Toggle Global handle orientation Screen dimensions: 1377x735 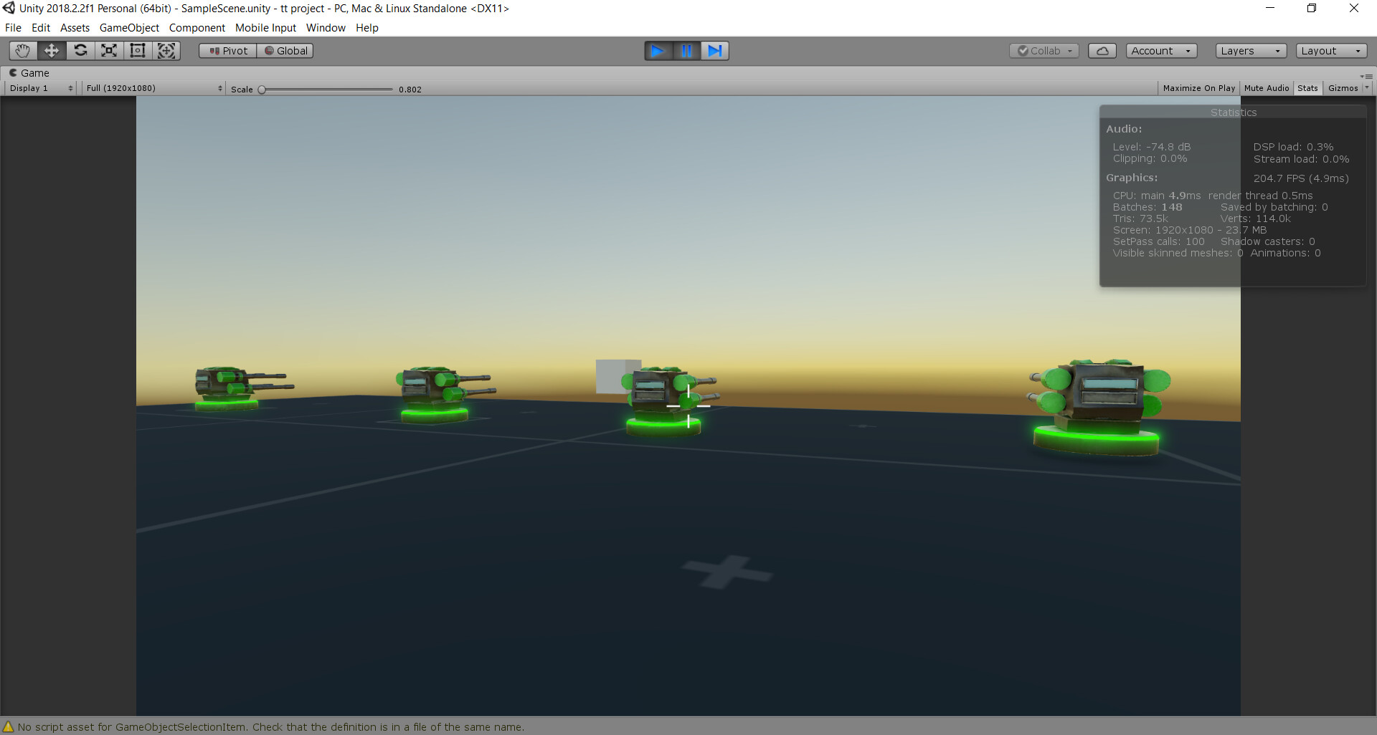pyautogui.click(x=285, y=50)
